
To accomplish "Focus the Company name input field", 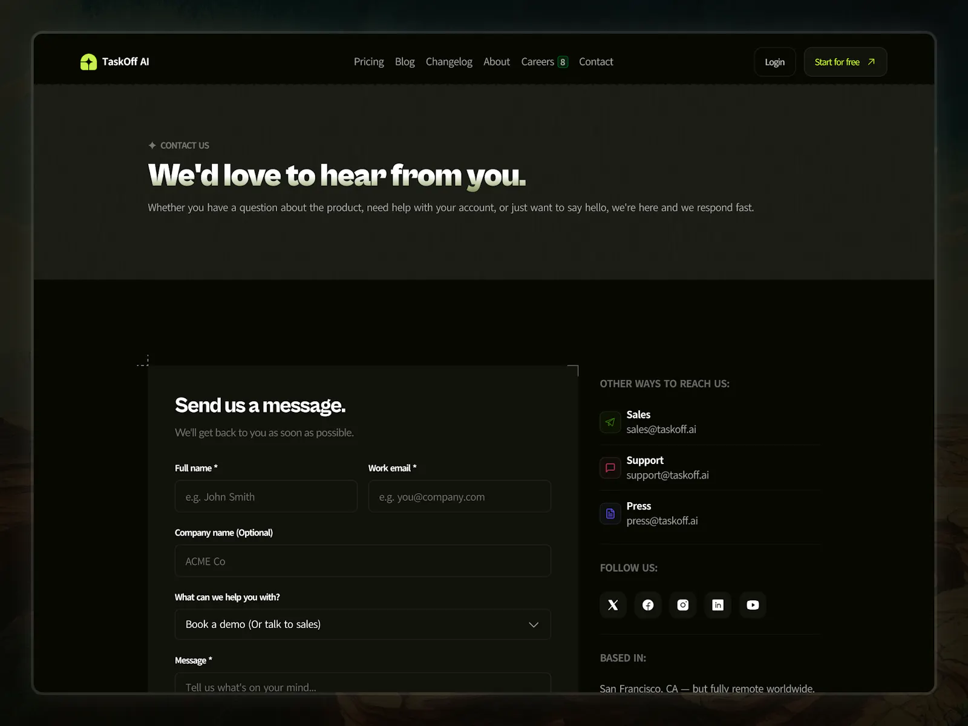I will [x=363, y=561].
